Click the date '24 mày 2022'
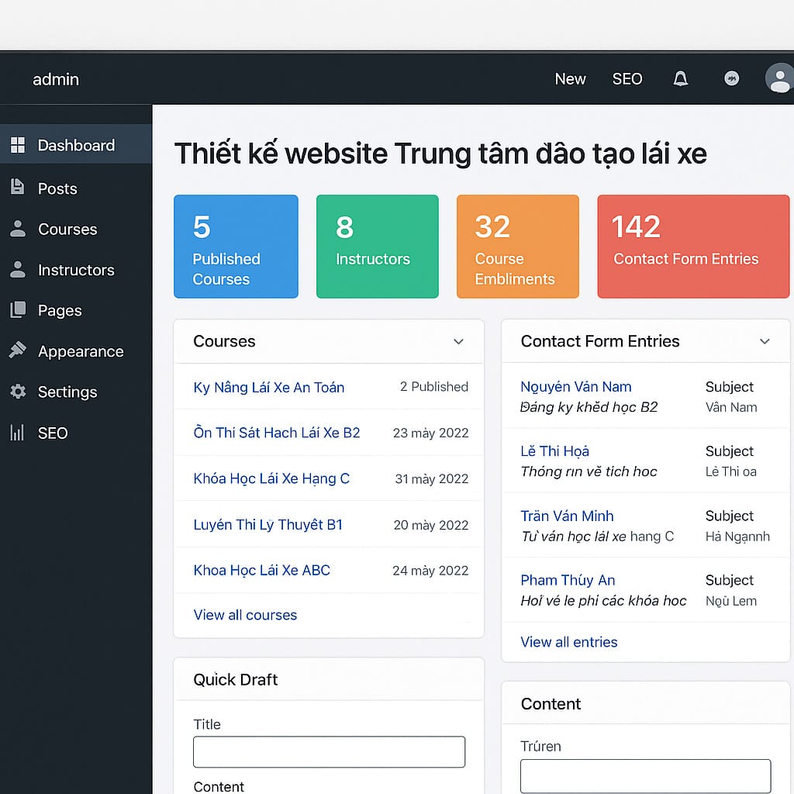794x794 pixels. click(x=430, y=571)
